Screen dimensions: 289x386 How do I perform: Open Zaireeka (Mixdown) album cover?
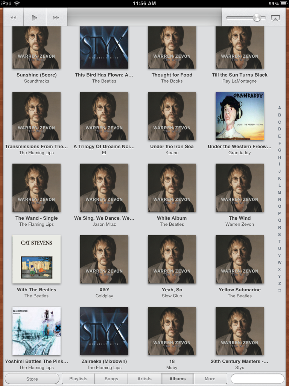point(104,331)
